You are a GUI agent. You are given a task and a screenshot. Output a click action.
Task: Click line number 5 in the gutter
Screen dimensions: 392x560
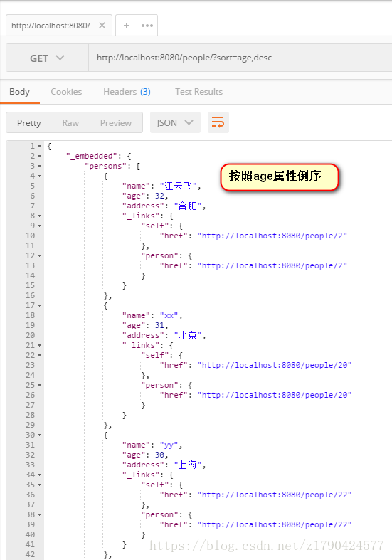pos(33,186)
